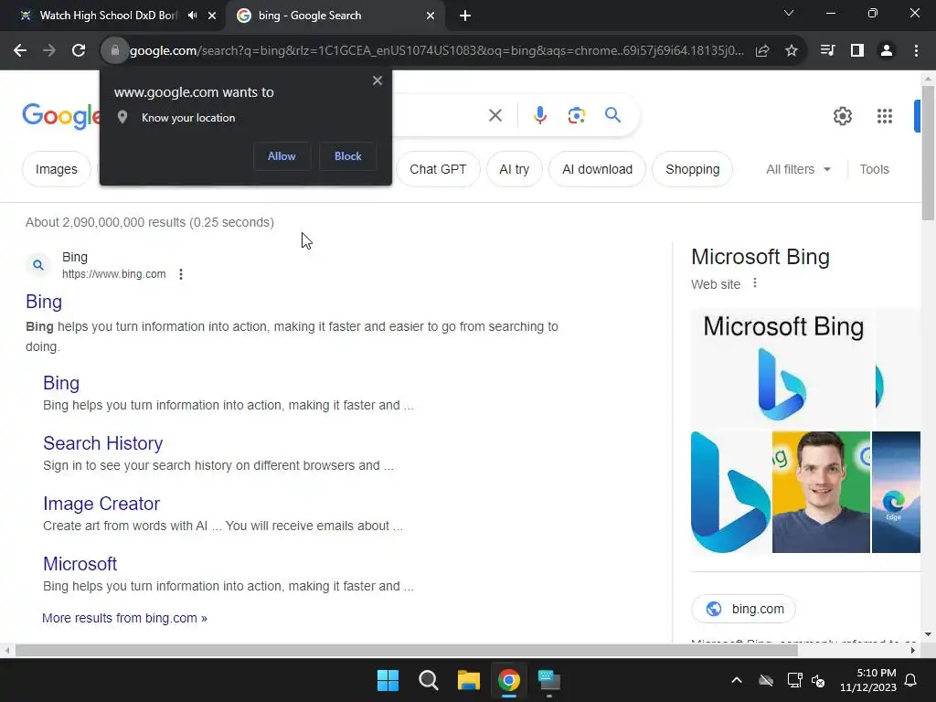Select the Images filter chip
The width and height of the screenshot is (936, 702).
point(56,169)
